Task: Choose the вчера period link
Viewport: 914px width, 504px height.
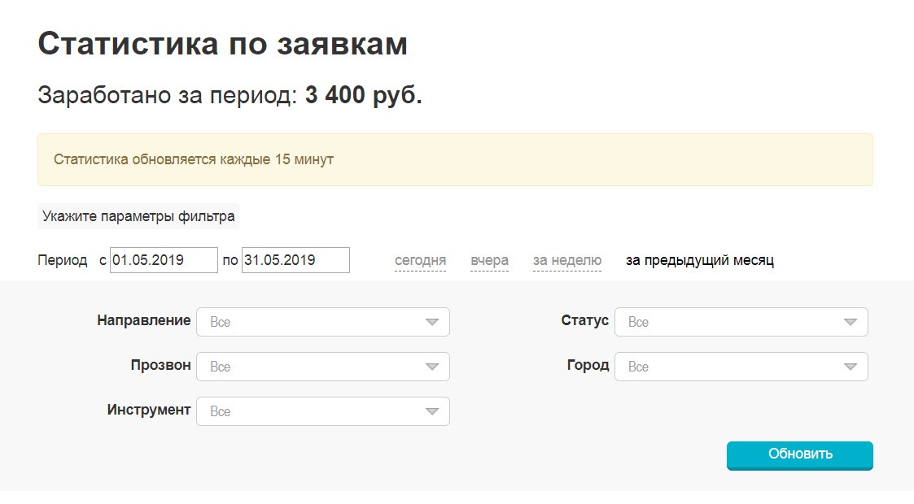Action: point(489,261)
